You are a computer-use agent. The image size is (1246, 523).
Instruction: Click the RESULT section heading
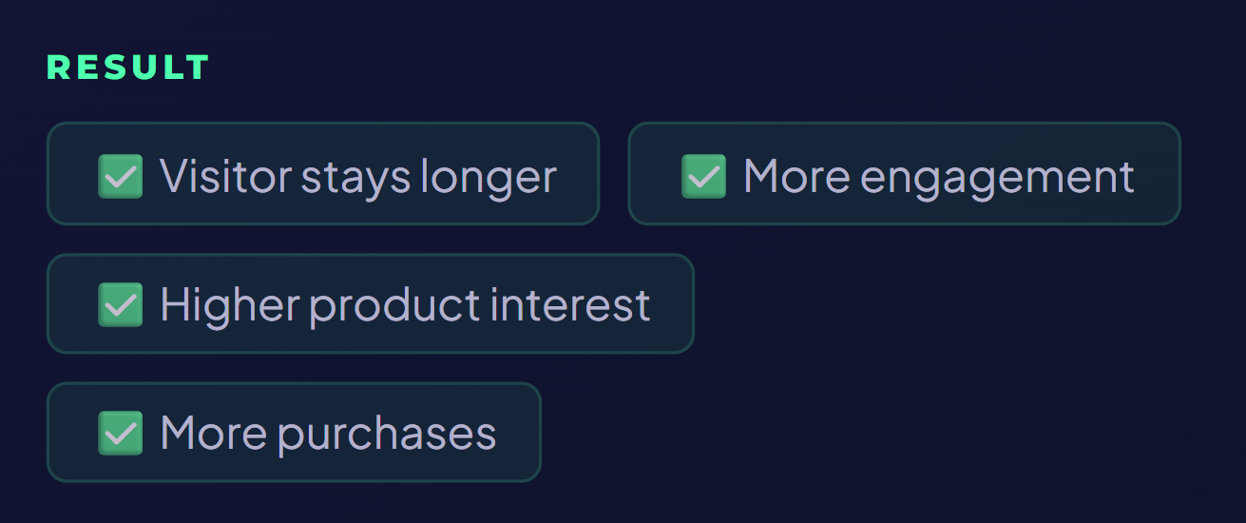point(128,68)
